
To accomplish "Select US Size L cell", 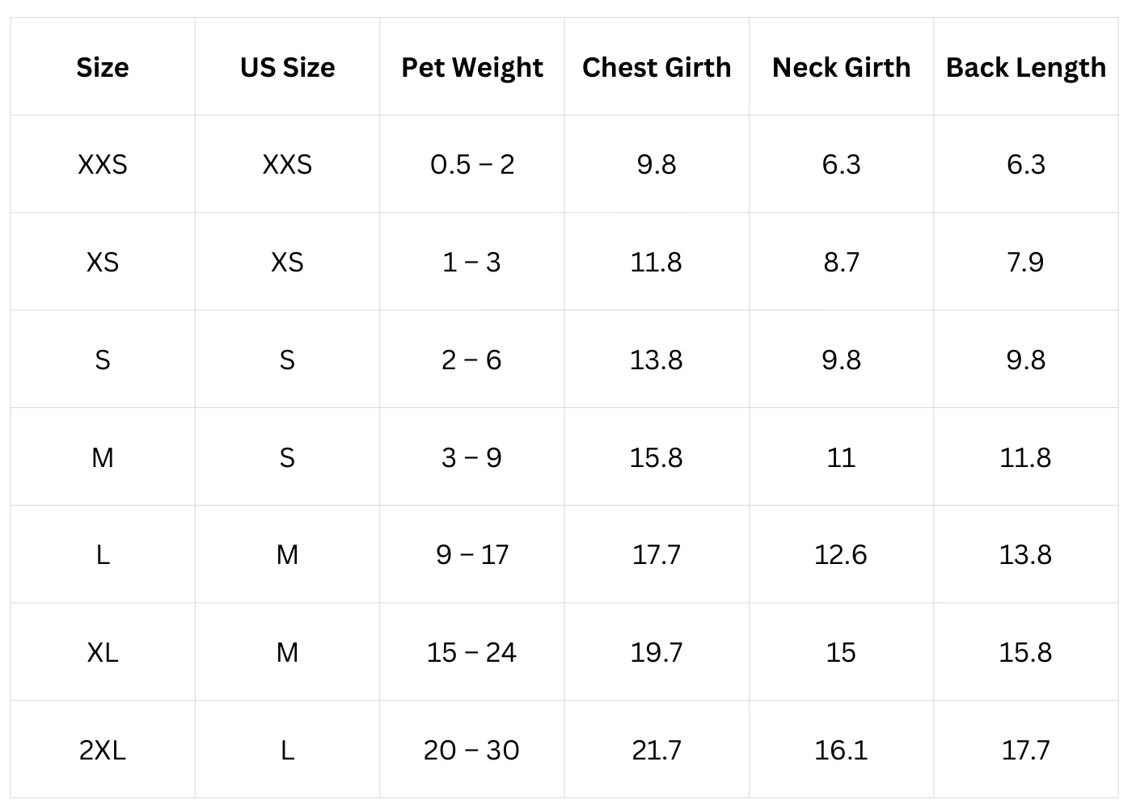I will tap(287, 751).
